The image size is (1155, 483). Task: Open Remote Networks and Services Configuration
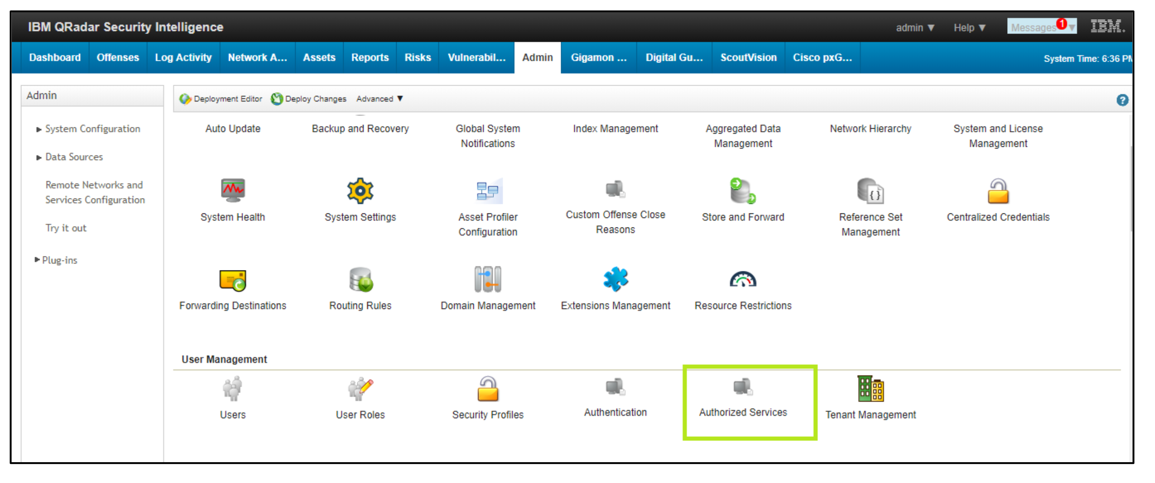(95, 192)
